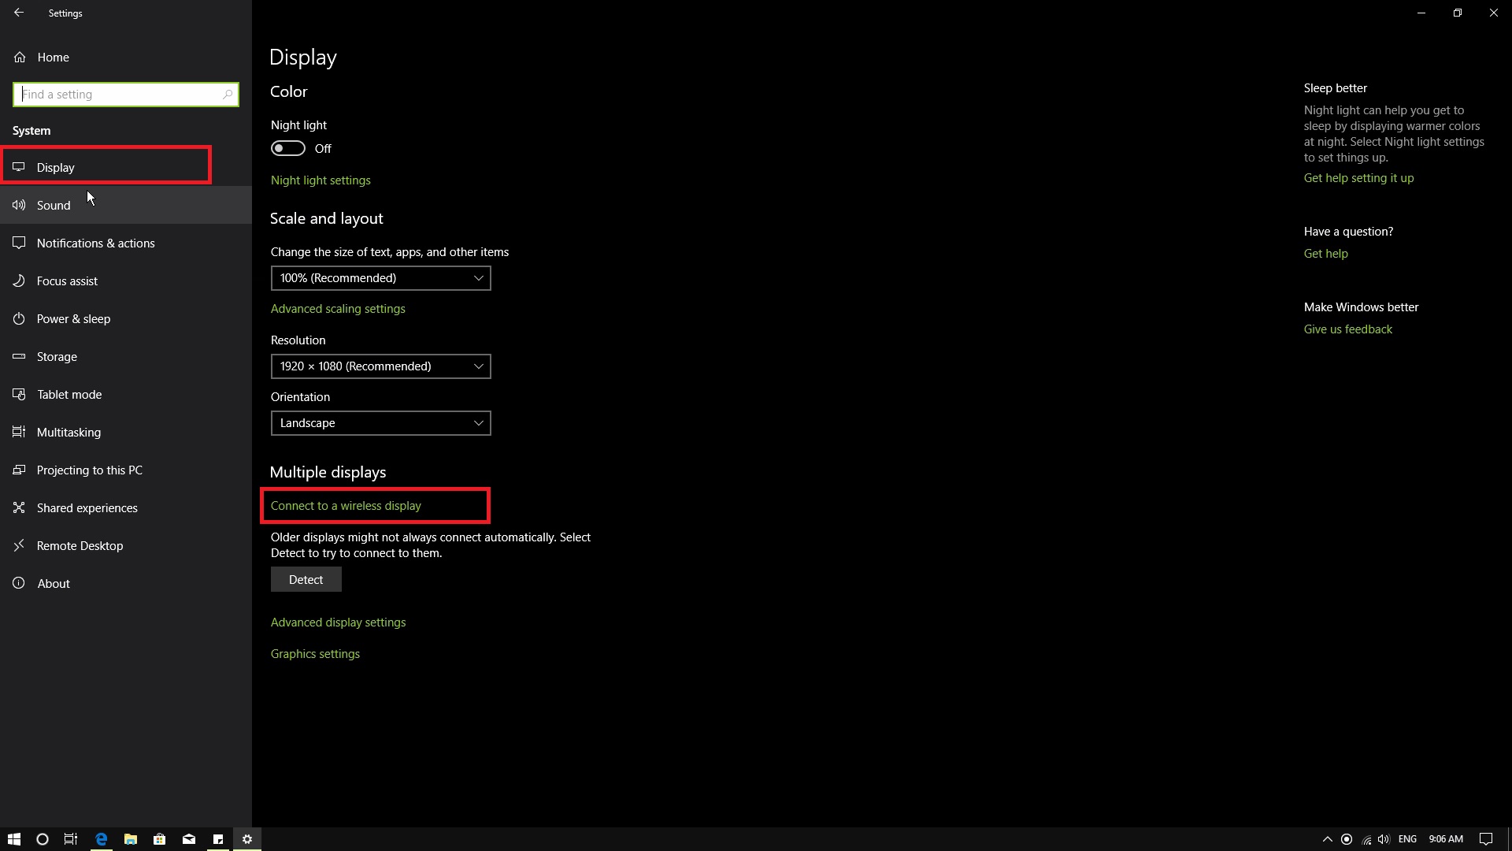Open Task View on the taskbar
This screenshot has width=1512, height=851.
pos(71,839)
